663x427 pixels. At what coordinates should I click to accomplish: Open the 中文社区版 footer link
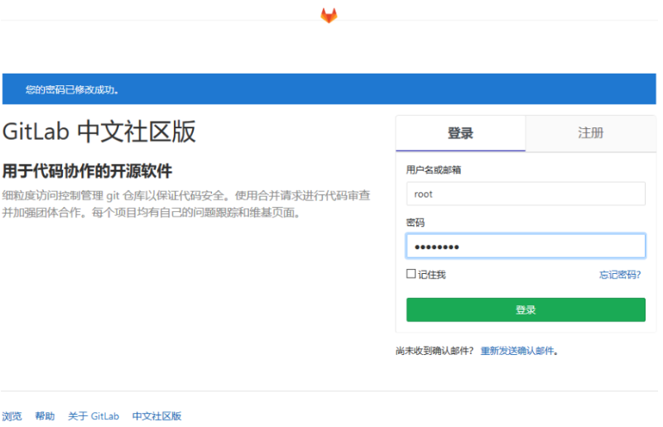click(x=156, y=416)
